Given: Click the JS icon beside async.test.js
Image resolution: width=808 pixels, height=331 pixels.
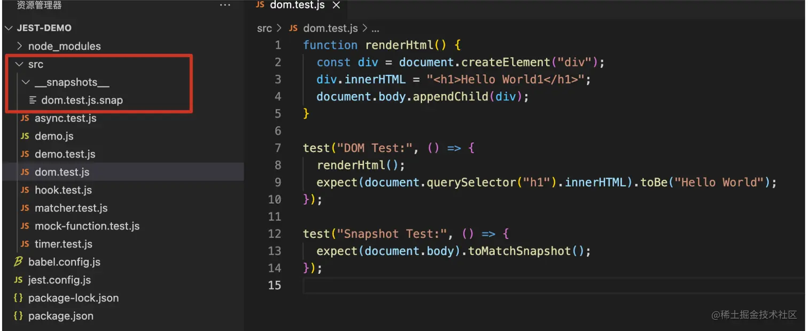Looking at the screenshot, I should (x=25, y=118).
